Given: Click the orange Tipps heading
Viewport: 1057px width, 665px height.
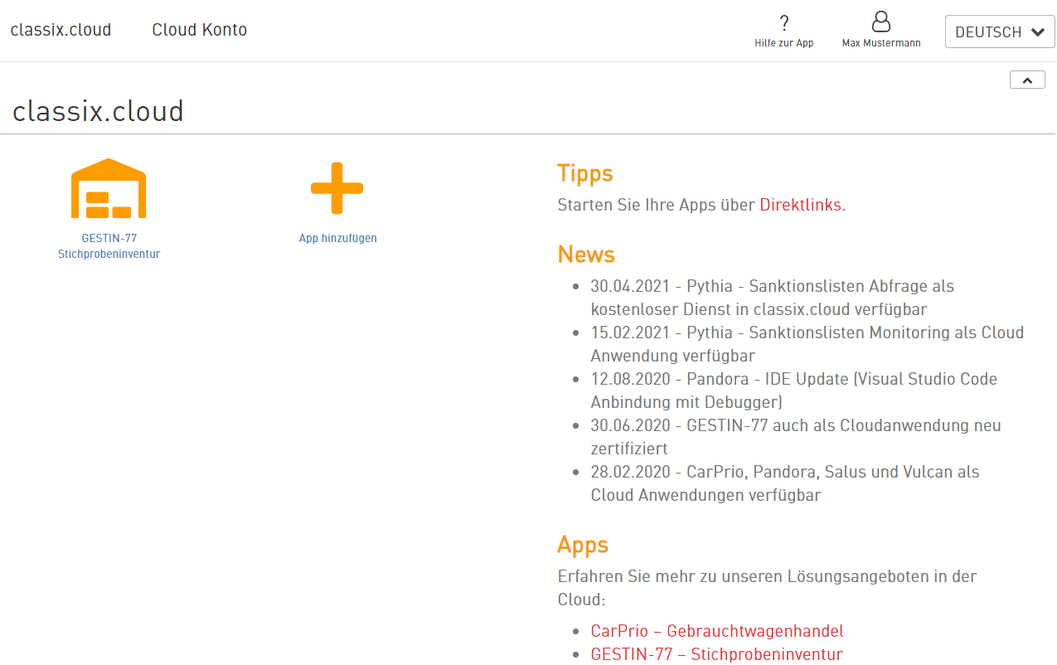Looking at the screenshot, I should pyautogui.click(x=584, y=173).
